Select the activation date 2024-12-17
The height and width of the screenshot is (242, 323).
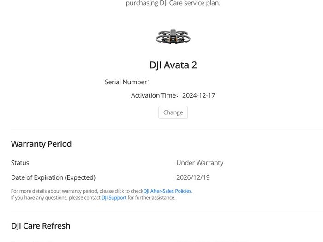(198, 95)
